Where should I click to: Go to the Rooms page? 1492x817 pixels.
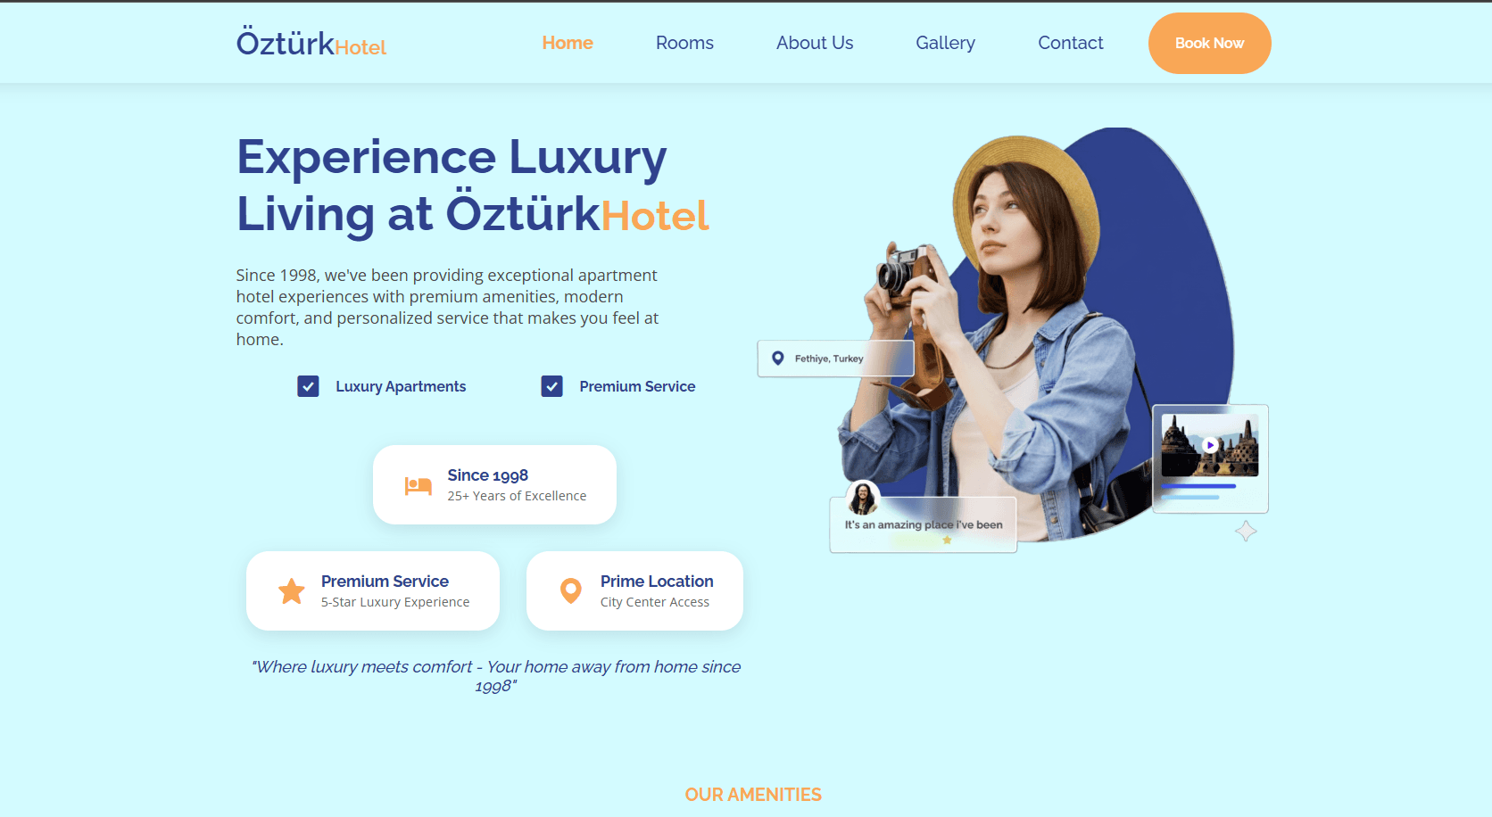(x=684, y=43)
